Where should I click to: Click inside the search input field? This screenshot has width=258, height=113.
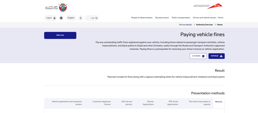pyautogui.click(x=92, y=18)
